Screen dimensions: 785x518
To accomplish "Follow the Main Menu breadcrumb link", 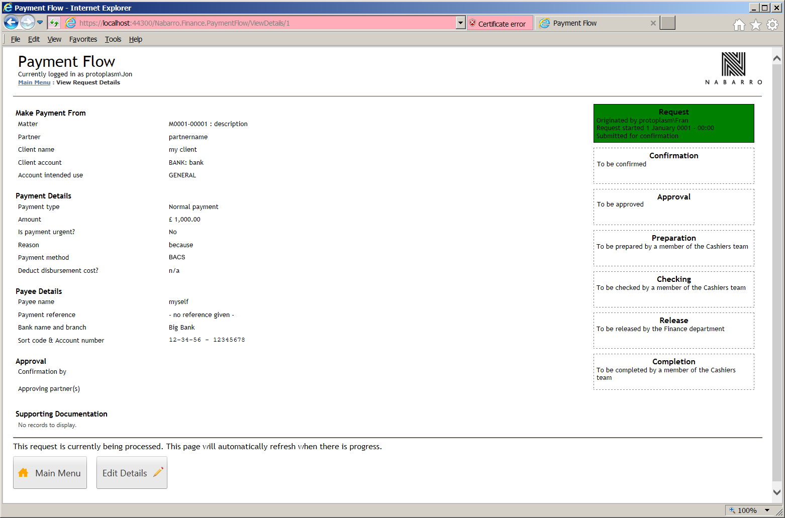I will (x=34, y=82).
